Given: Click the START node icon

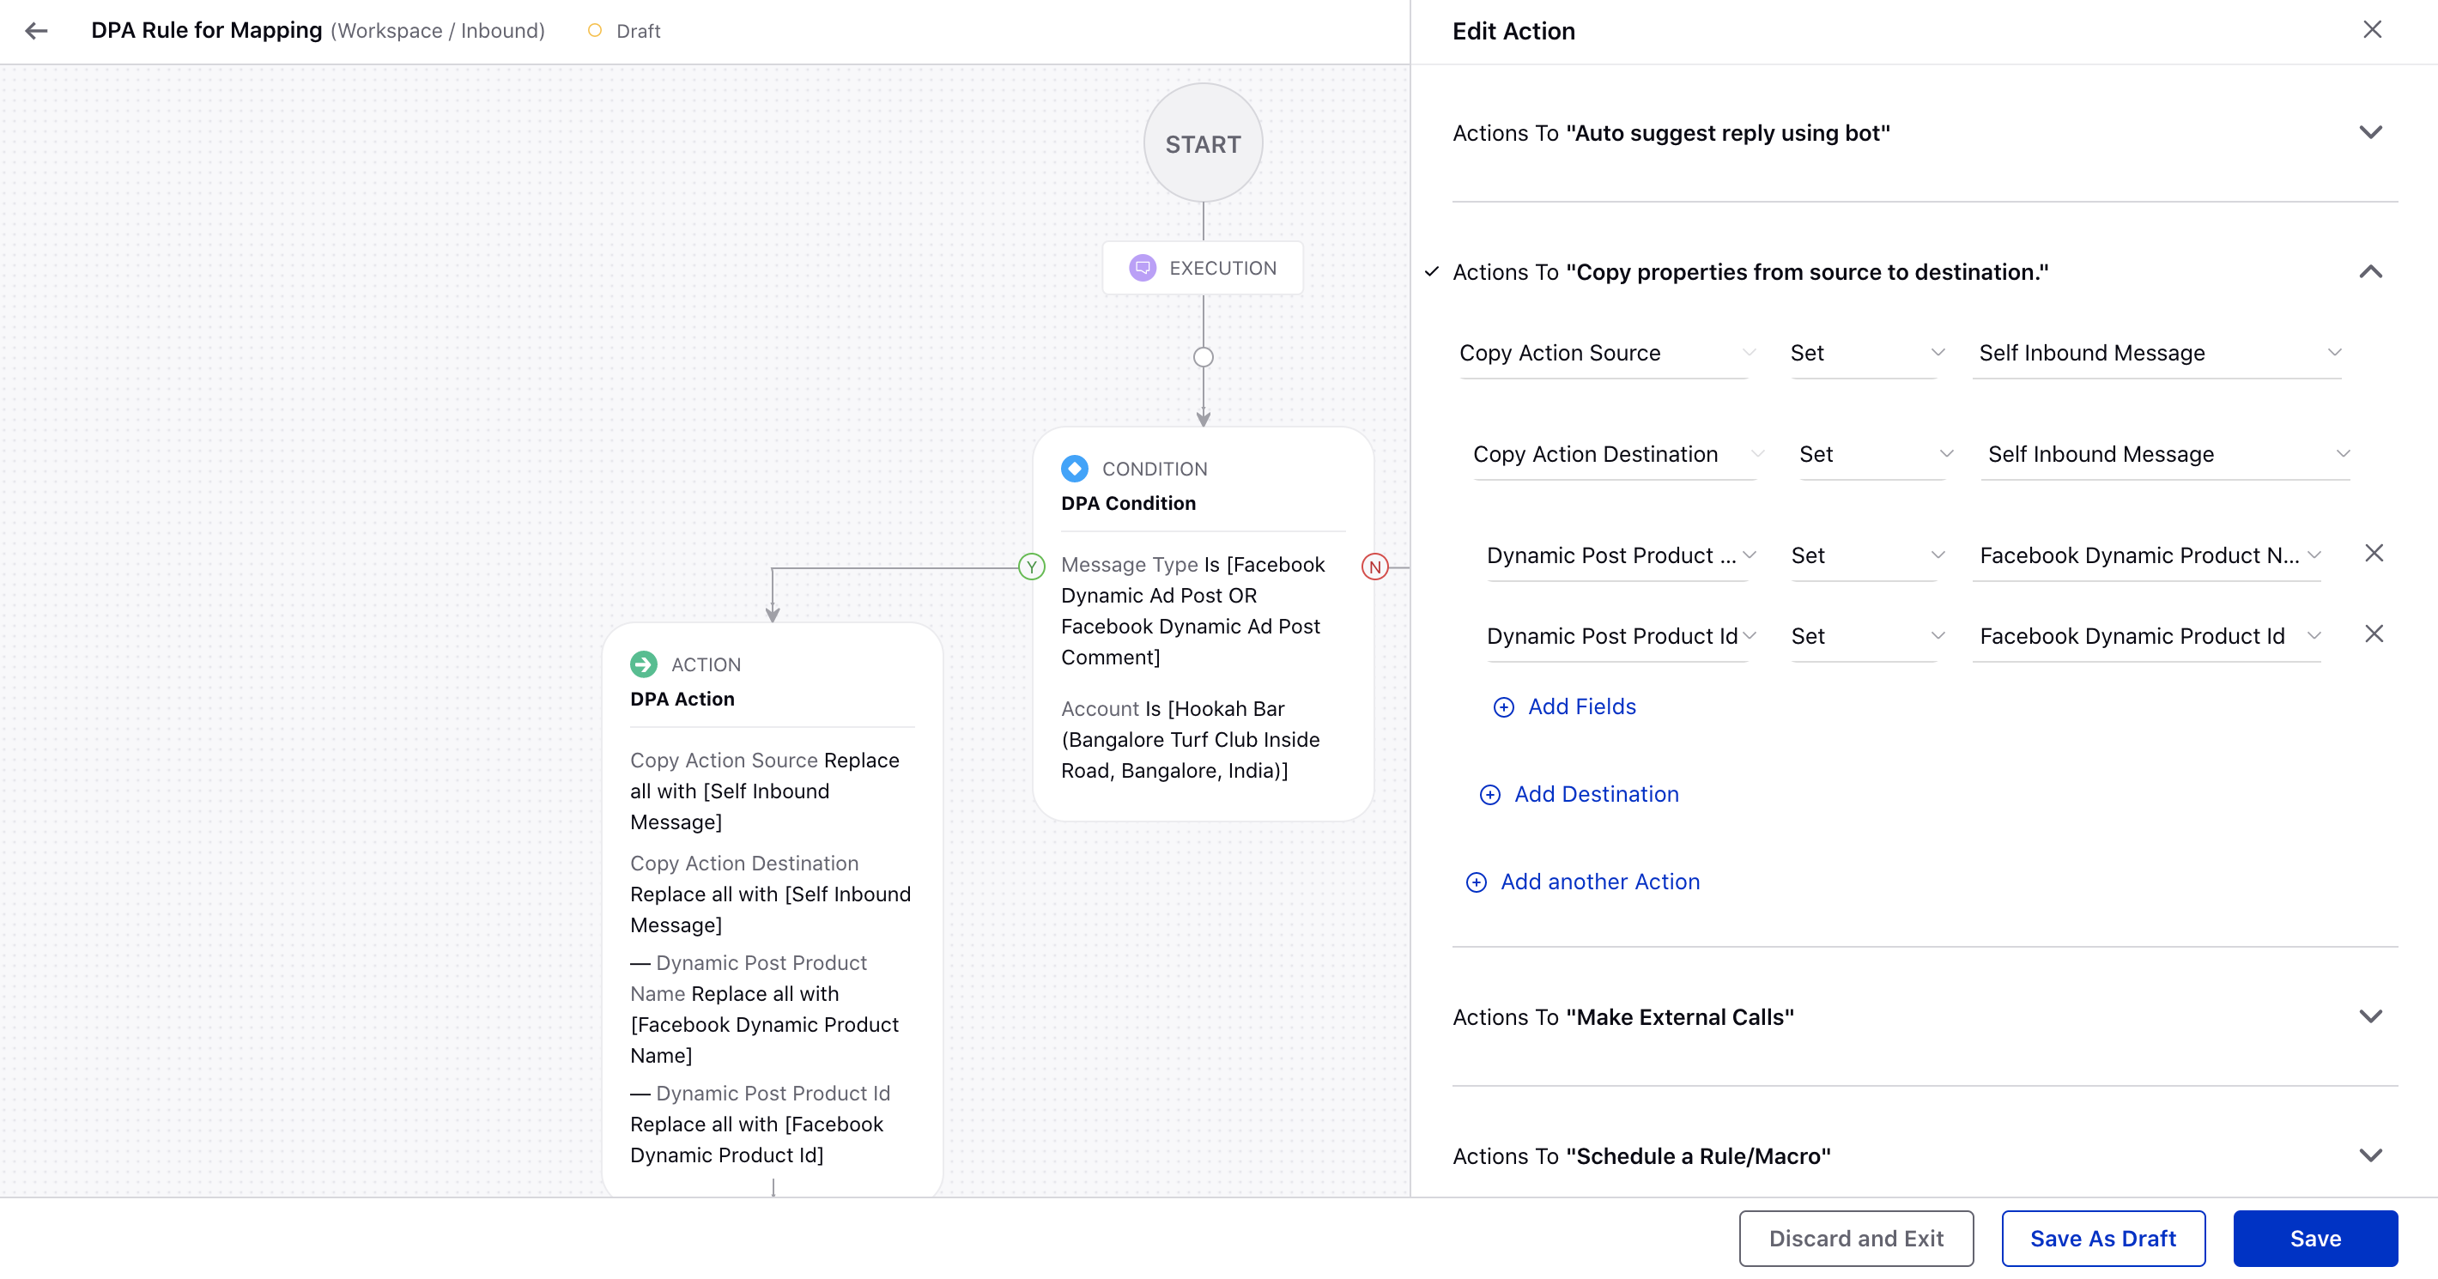Looking at the screenshot, I should [x=1204, y=145].
